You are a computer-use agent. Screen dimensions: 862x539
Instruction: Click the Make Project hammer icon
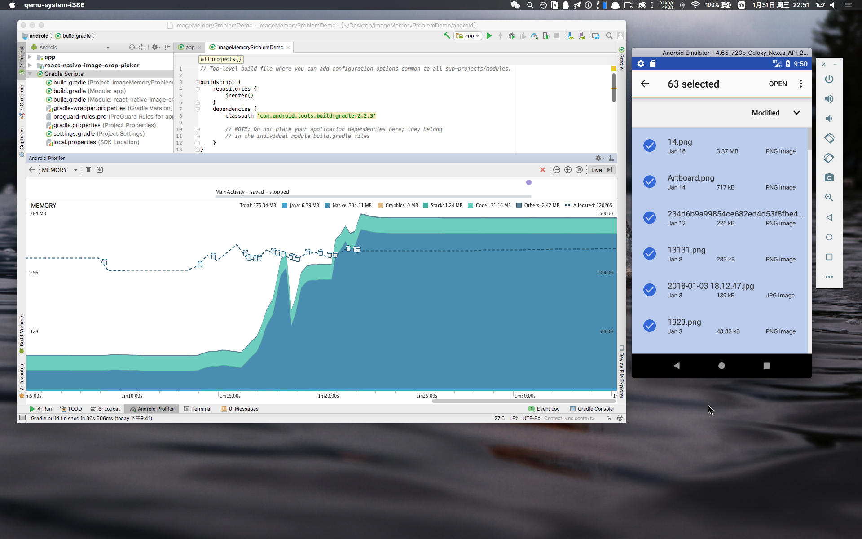[x=446, y=35]
